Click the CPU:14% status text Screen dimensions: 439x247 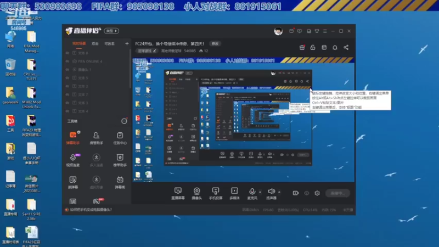pos(310,210)
